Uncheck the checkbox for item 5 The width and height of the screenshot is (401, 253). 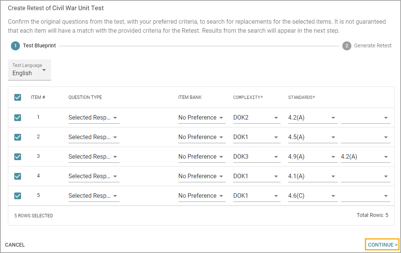pos(18,196)
